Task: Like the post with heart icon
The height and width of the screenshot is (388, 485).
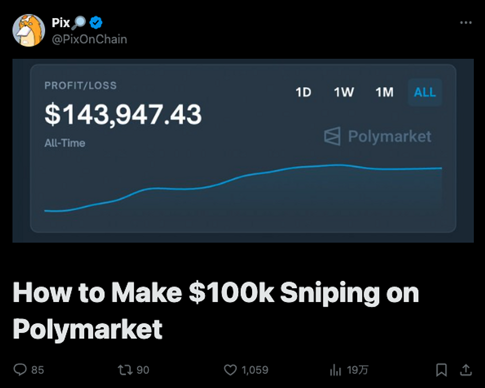Action: [x=230, y=370]
